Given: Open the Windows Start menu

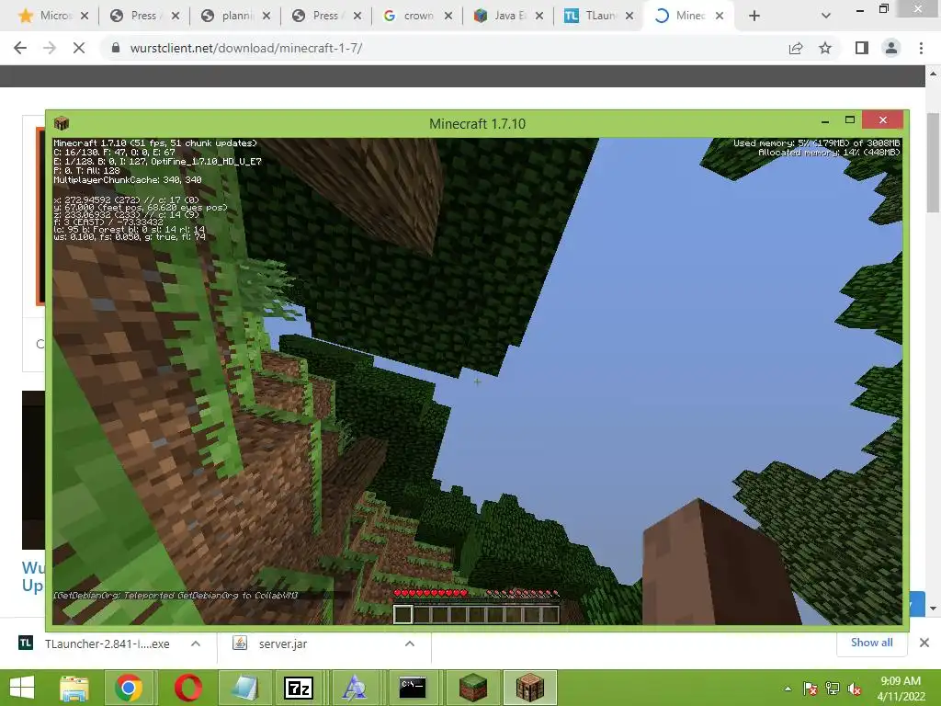Looking at the screenshot, I should [22, 688].
